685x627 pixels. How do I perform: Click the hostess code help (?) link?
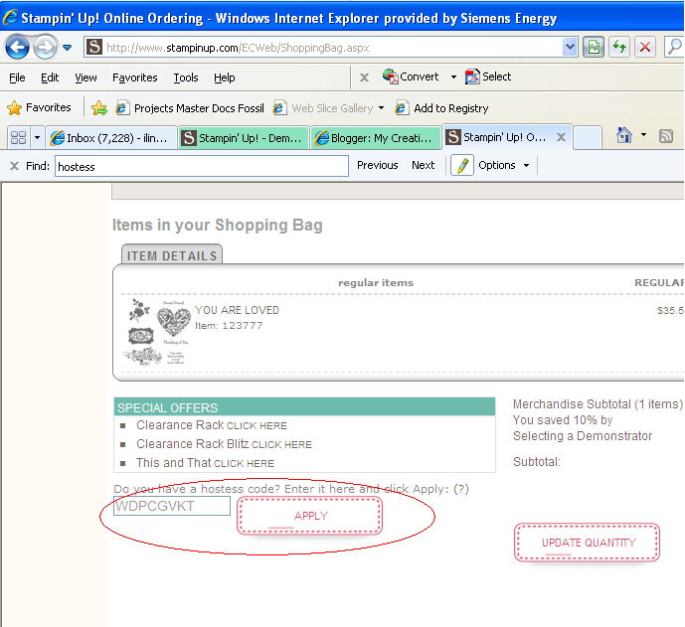pyautogui.click(x=461, y=489)
